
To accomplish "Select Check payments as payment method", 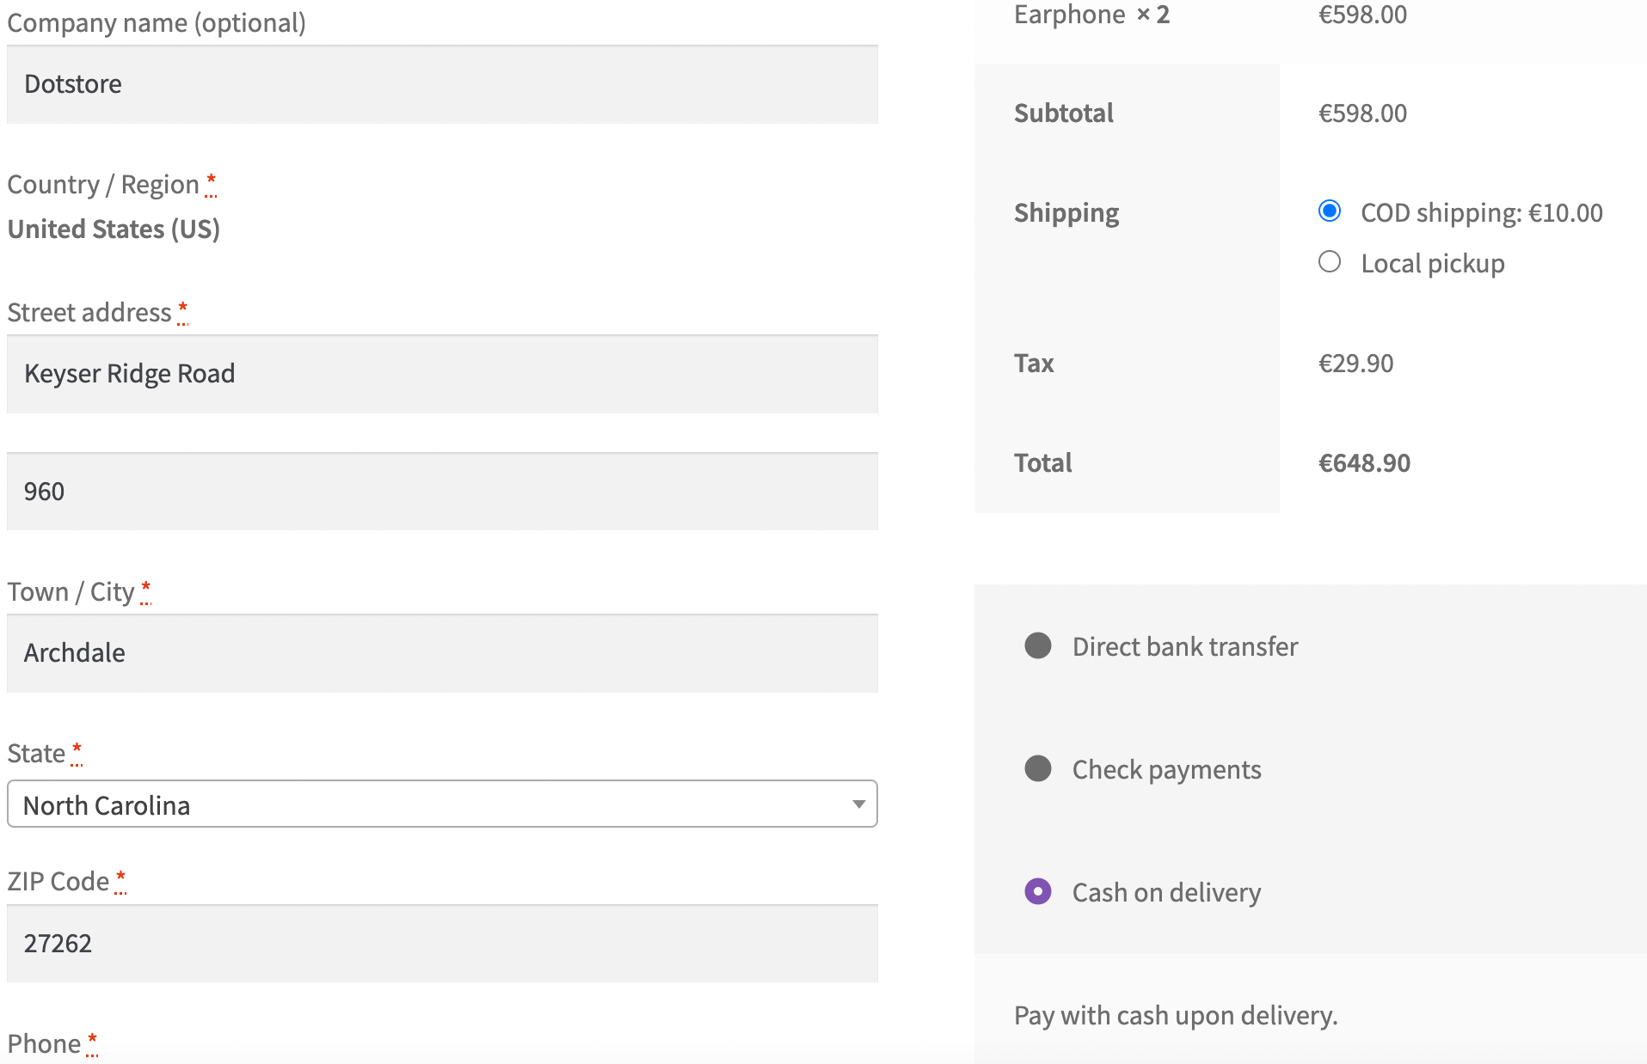I will (1037, 769).
